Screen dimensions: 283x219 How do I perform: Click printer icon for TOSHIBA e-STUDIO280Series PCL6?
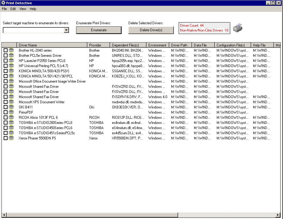pyautogui.click(x=11, y=122)
